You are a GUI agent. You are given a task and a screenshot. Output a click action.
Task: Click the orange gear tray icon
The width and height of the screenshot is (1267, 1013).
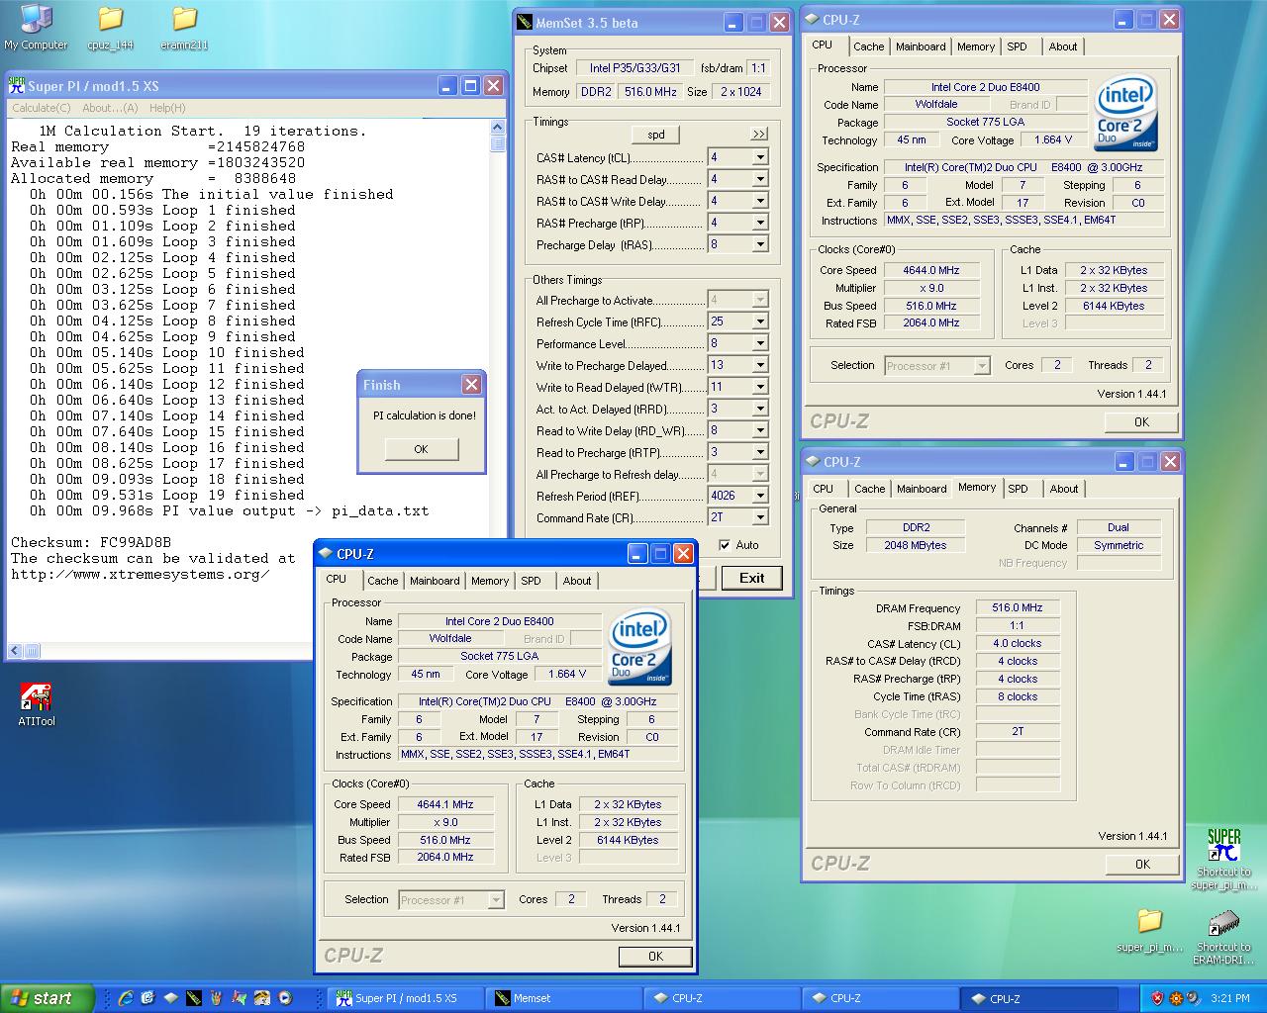click(1176, 998)
